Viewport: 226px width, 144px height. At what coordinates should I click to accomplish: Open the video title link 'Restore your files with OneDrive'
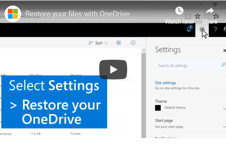point(77,14)
